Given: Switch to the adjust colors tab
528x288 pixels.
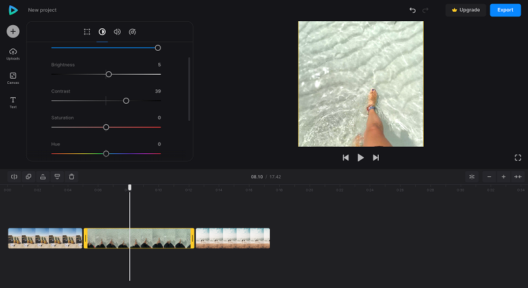Looking at the screenshot, I should [102, 32].
